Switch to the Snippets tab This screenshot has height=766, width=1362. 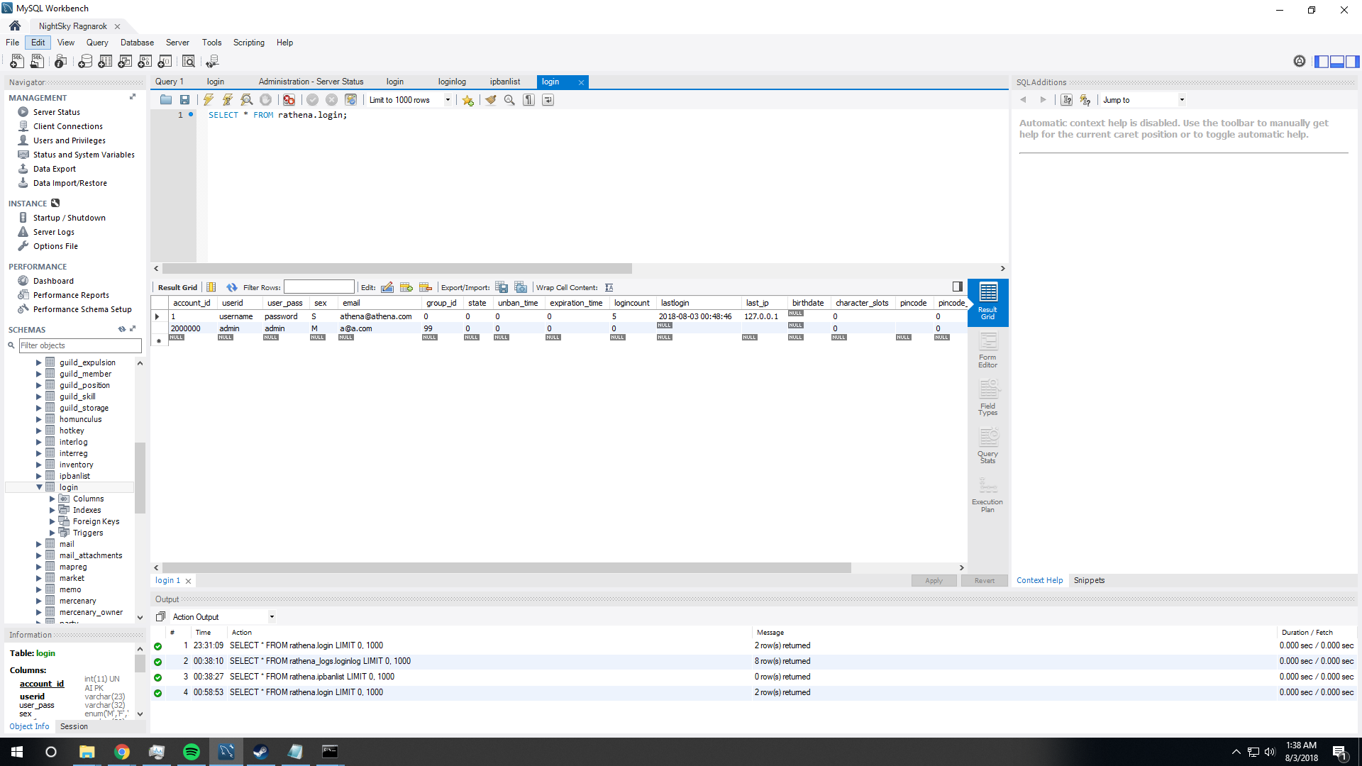coord(1089,580)
